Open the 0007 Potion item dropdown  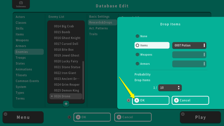pos(189,45)
